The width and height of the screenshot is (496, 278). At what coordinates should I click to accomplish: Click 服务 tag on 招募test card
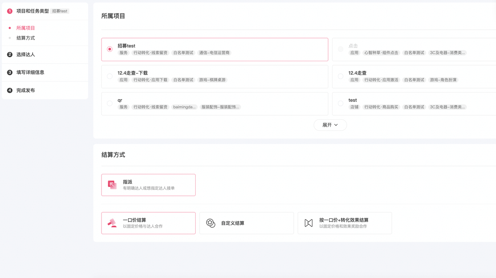point(124,53)
